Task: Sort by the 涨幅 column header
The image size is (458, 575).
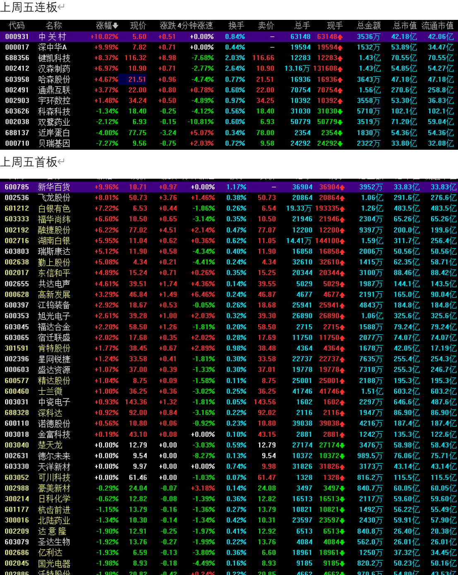Action: click(x=107, y=26)
